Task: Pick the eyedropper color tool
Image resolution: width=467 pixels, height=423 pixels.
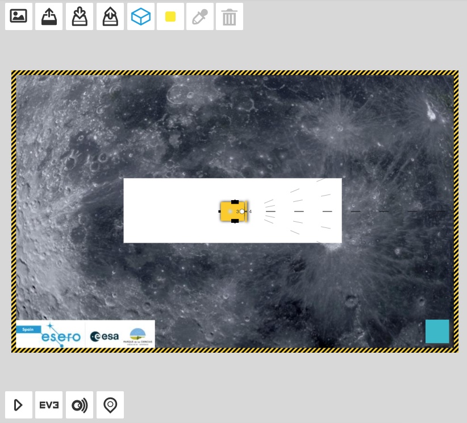Action: (x=200, y=16)
